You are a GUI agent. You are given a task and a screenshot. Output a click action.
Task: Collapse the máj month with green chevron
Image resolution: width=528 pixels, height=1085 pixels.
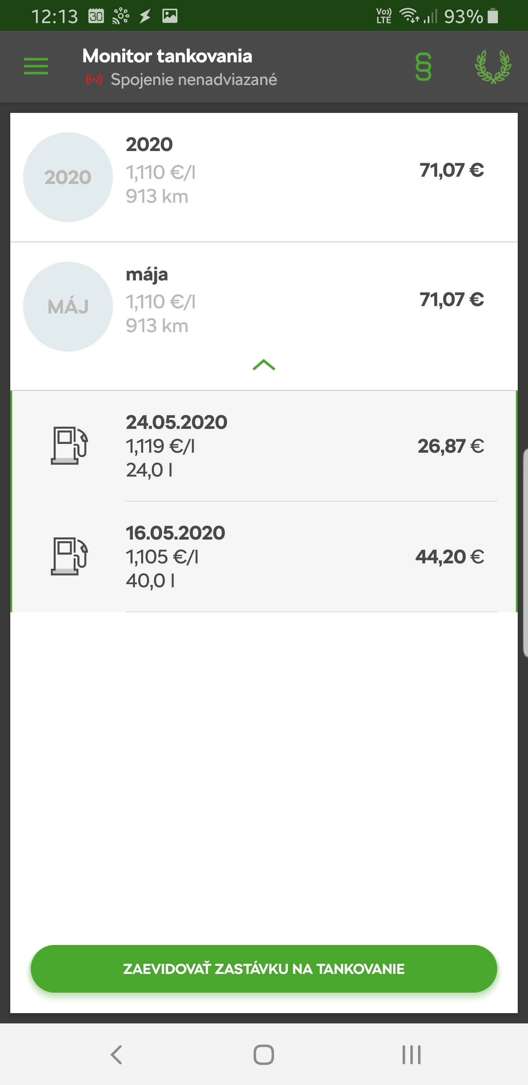click(264, 365)
